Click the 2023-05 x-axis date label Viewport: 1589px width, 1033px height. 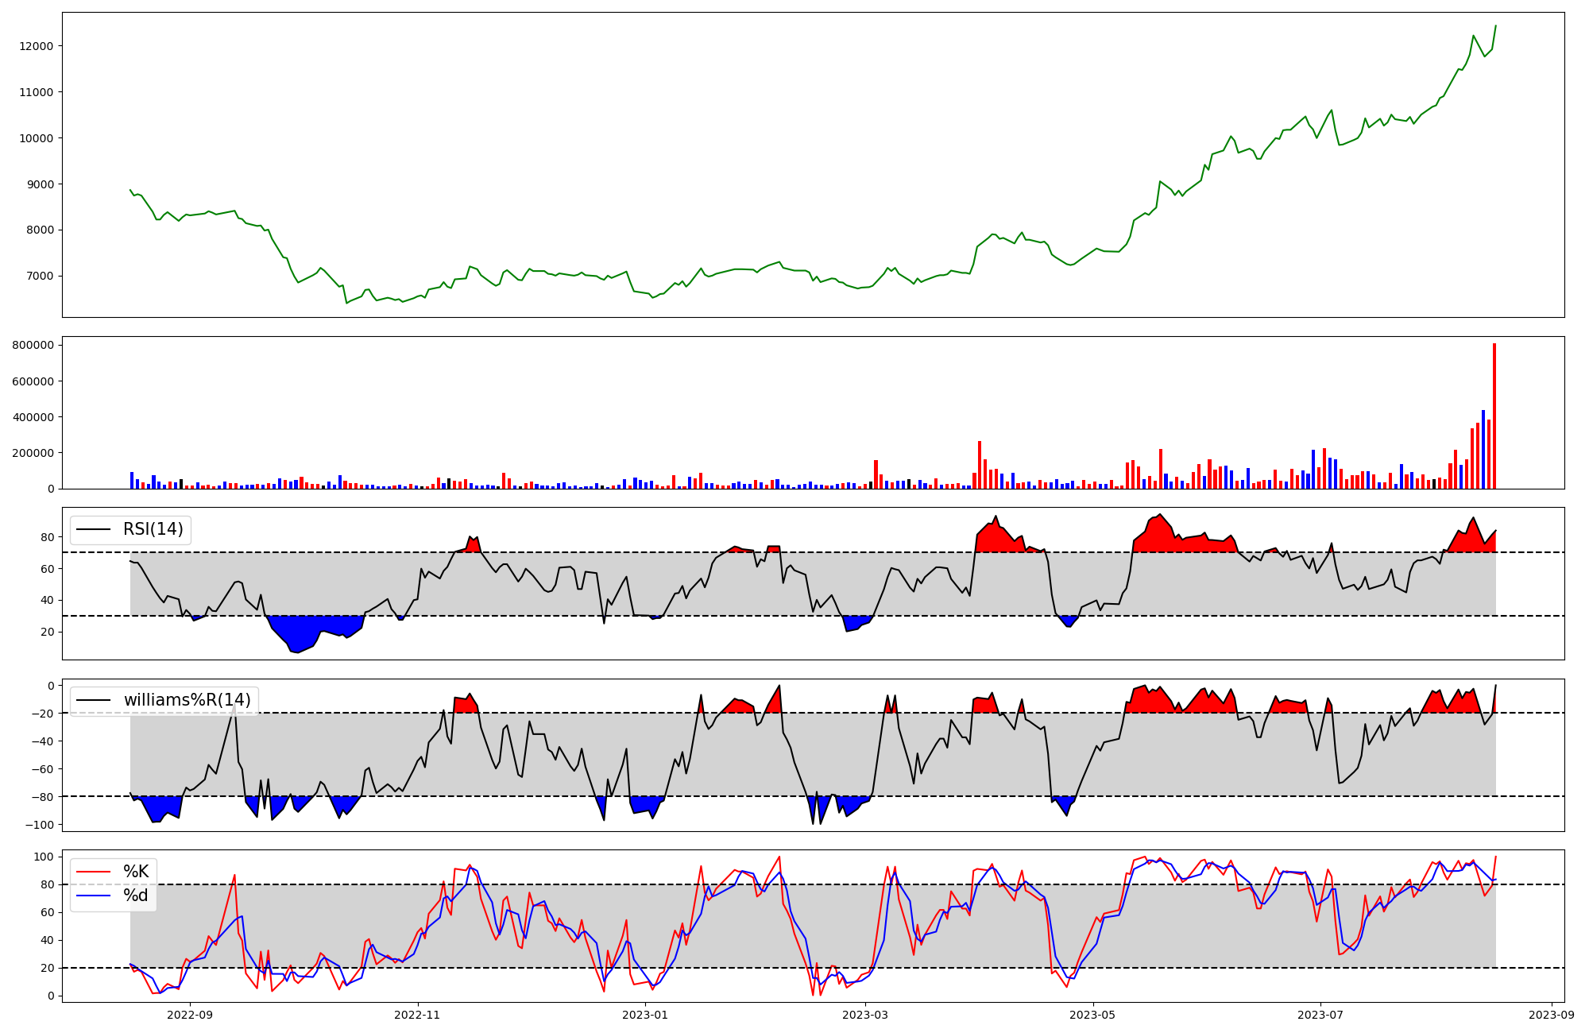coord(1093,1015)
